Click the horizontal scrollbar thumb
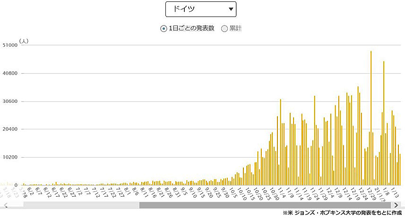Screen dimensions: 405x218 [x=265, y=205]
